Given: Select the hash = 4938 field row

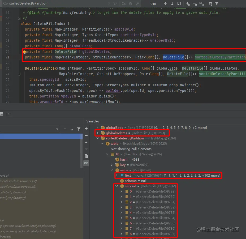Looking at the screenshot, I should coord(130,160).
